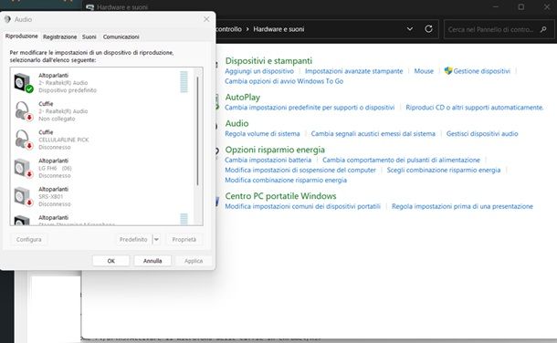The image size is (557, 343).
Task: Open Regola volume di sistema link
Action: pos(262,134)
